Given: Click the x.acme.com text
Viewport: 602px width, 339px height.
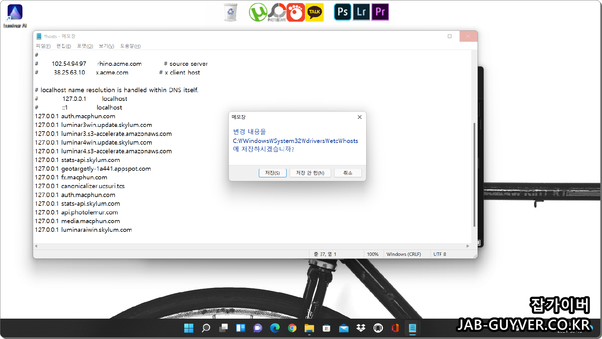Looking at the screenshot, I should click(x=112, y=72).
